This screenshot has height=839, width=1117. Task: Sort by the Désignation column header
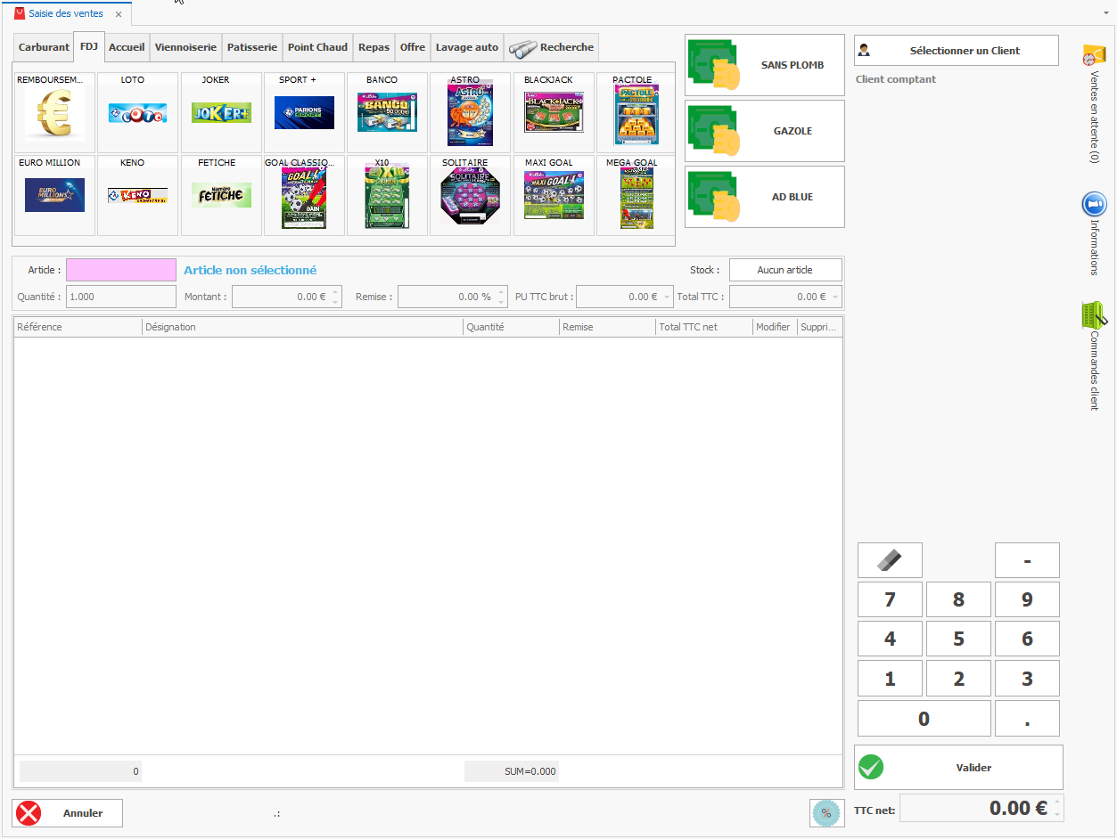[302, 327]
